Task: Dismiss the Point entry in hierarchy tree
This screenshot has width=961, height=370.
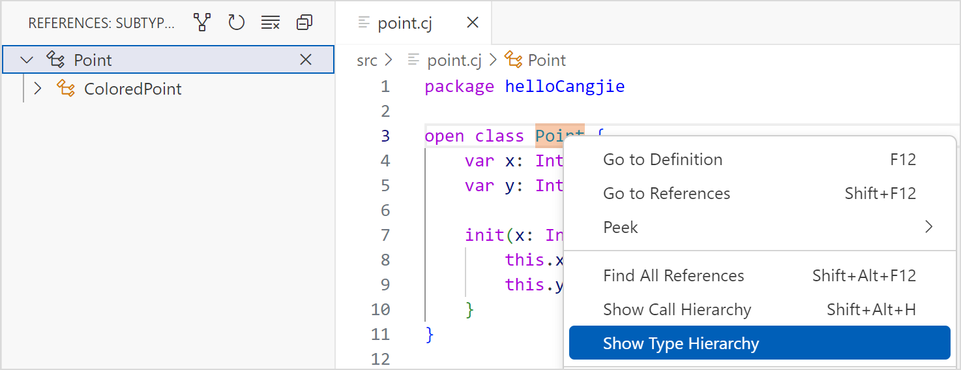Action: point(305,60)
